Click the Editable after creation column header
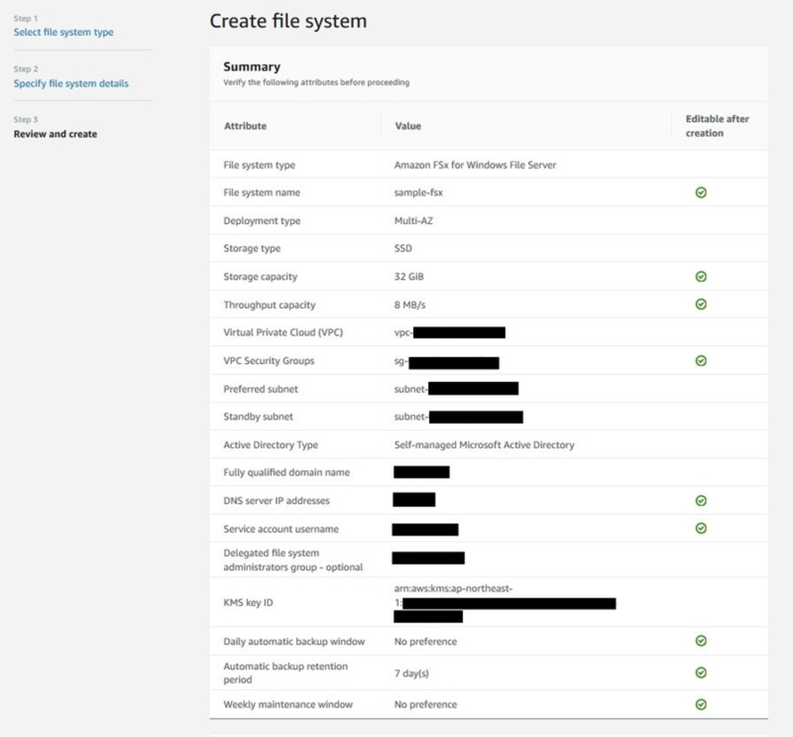This screenshot has width=793, height=737. tap(717, 126)
